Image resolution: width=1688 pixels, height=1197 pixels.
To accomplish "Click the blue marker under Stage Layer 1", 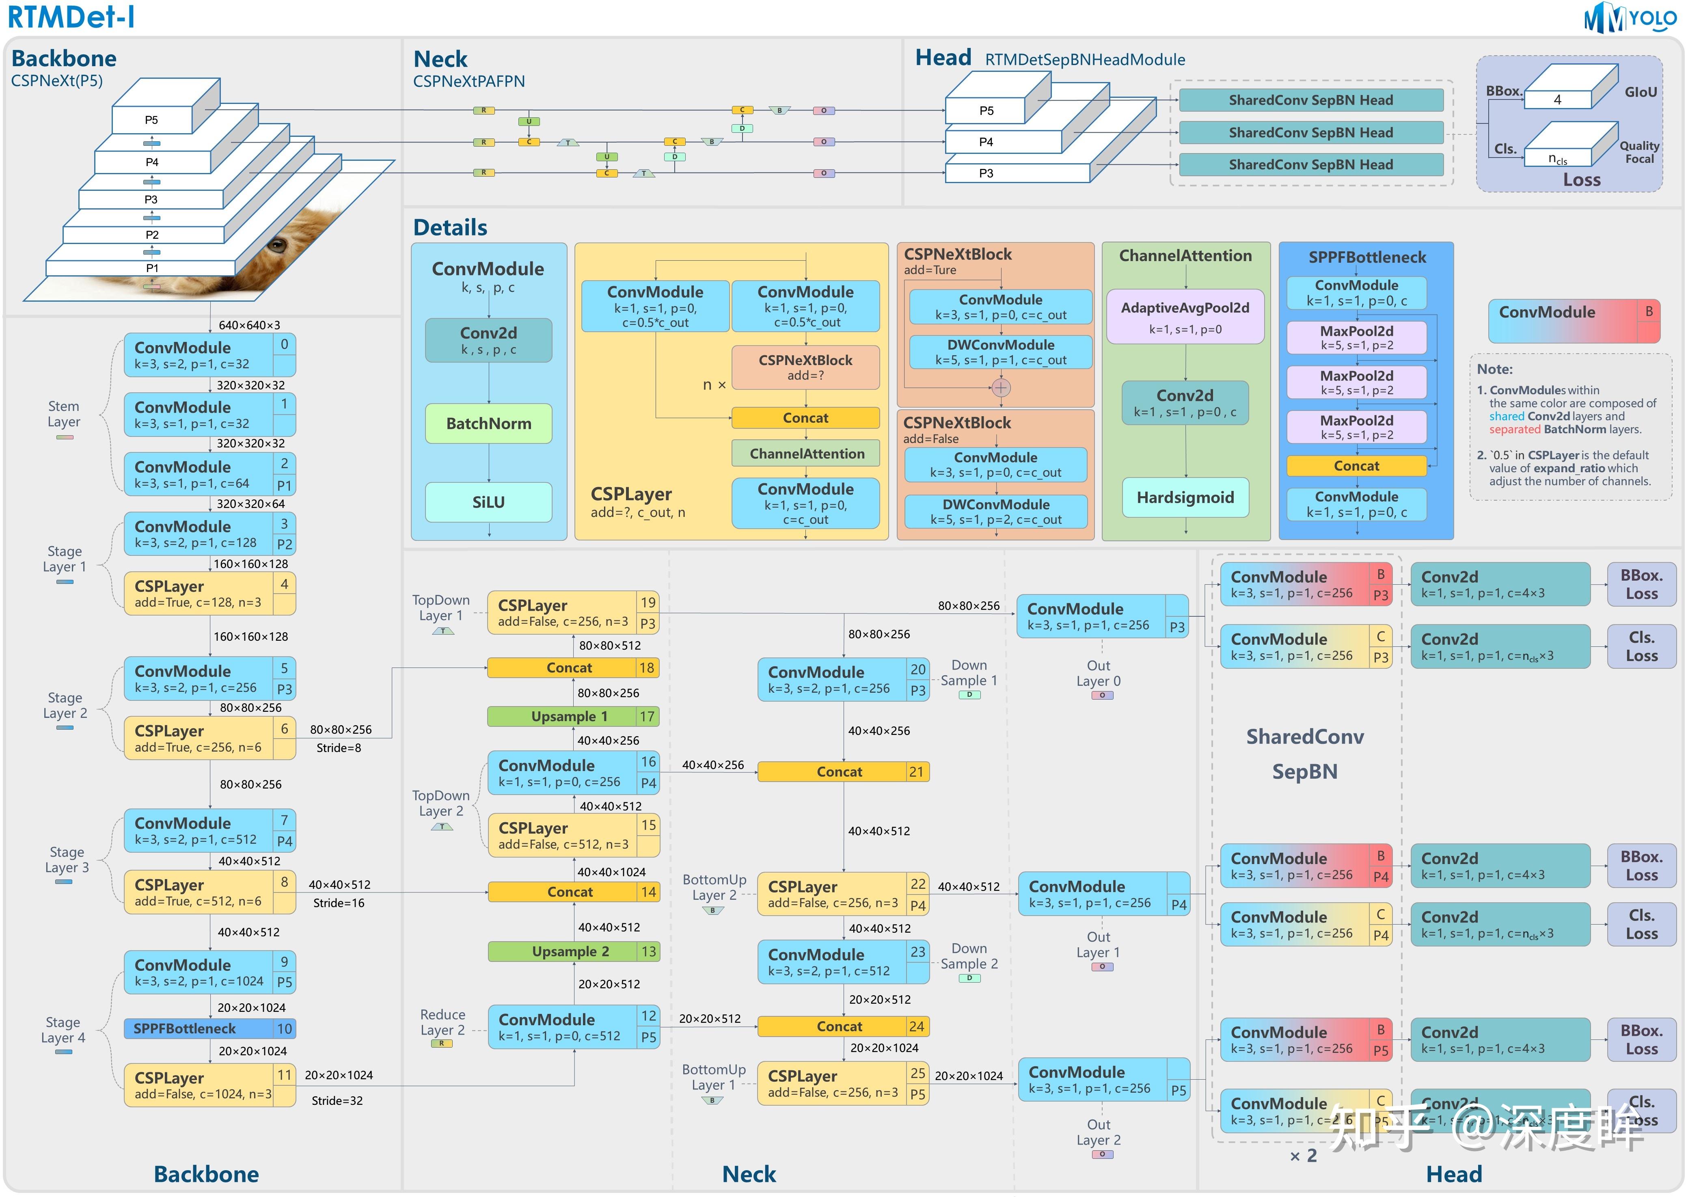I will click(65, 582).
